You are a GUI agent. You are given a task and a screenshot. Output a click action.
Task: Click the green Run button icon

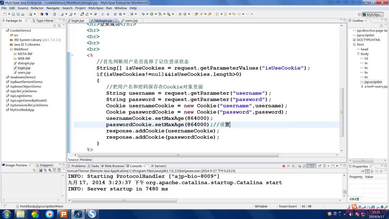click(152, 14)
